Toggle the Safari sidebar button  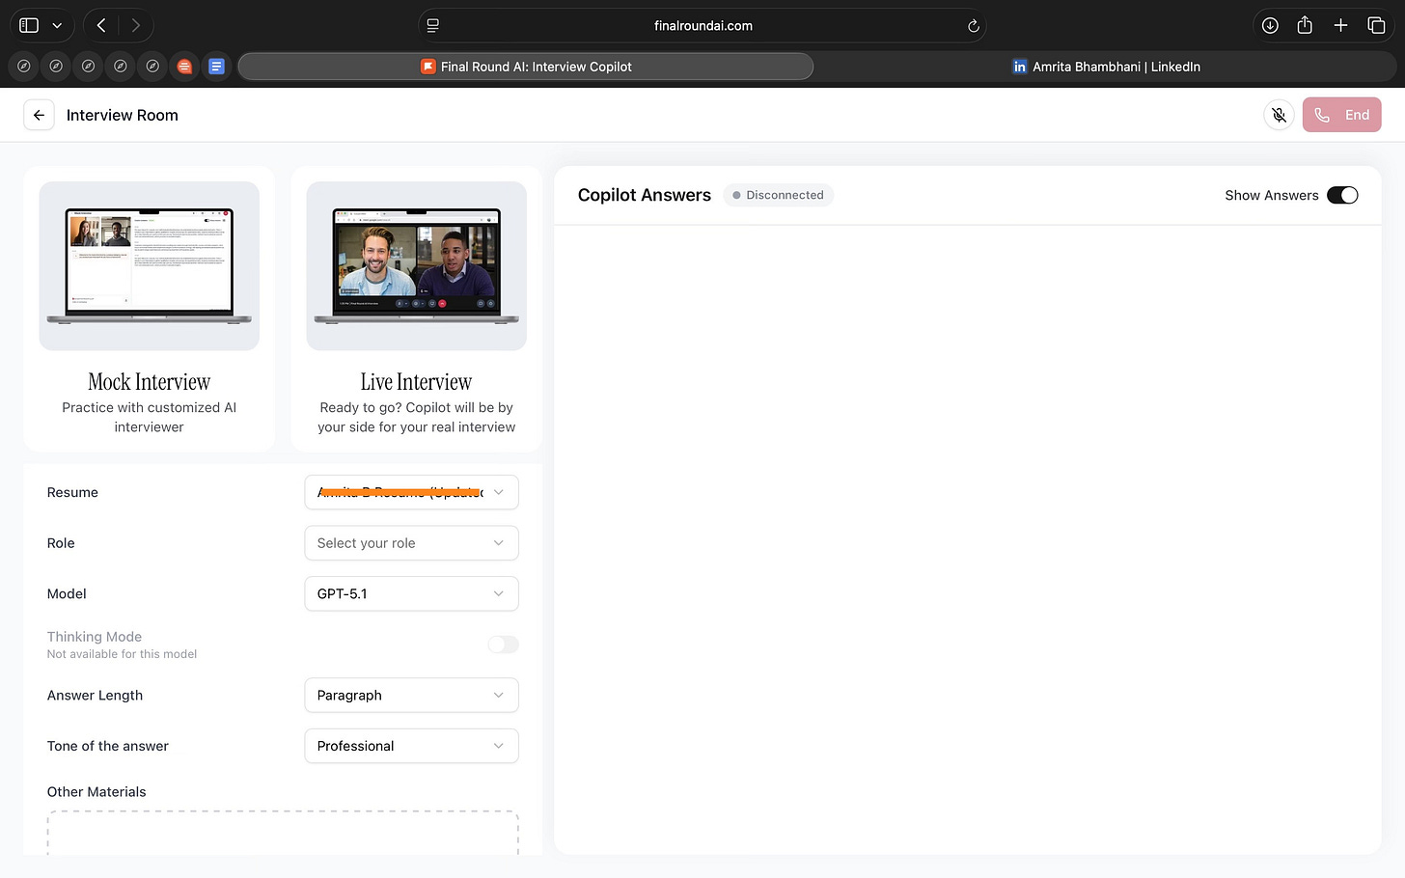(x=29, y=26)
